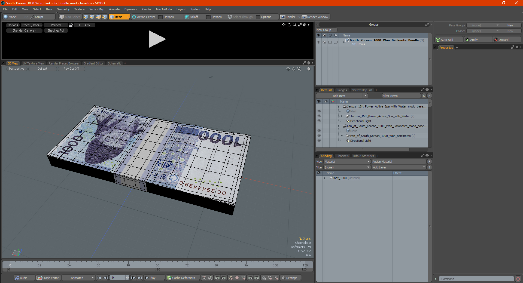Collapse the Jacuzzi modo_base scene

tap(339, 106)
